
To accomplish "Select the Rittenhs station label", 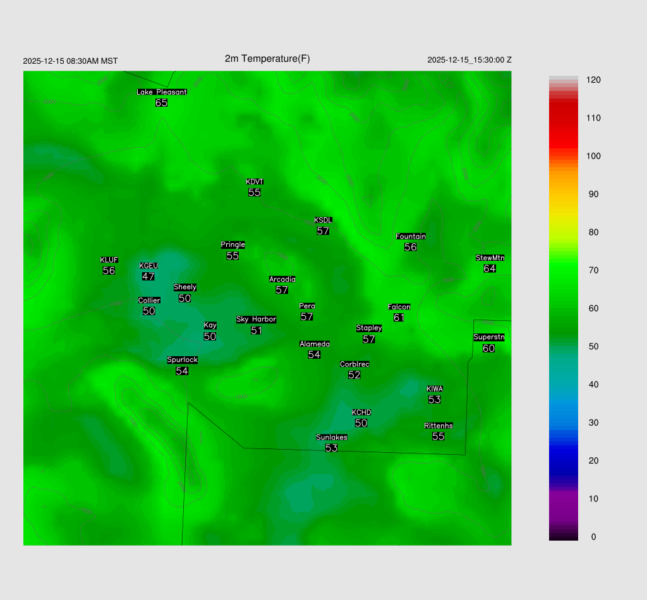I will click(438, 426).
